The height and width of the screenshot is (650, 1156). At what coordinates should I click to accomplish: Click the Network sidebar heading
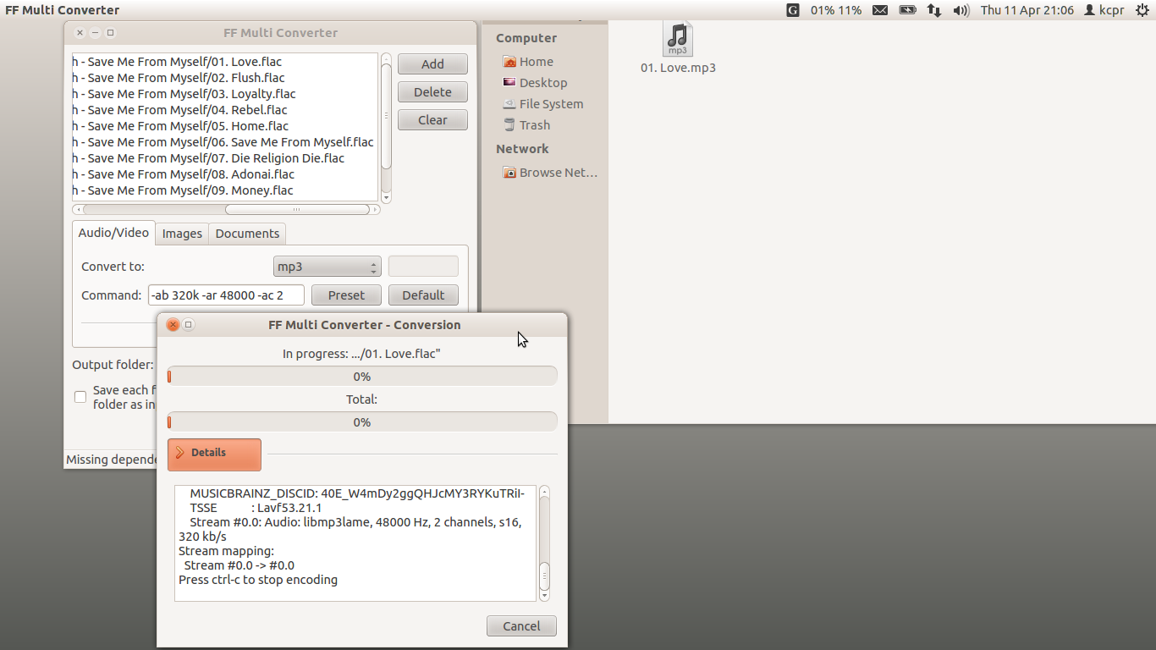522,149
